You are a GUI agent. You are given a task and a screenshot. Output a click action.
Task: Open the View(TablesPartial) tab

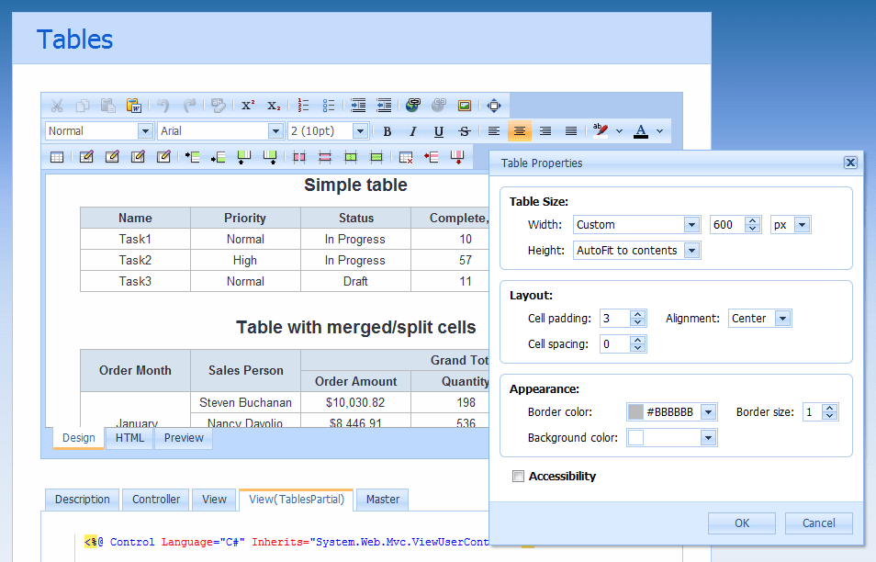296,500
